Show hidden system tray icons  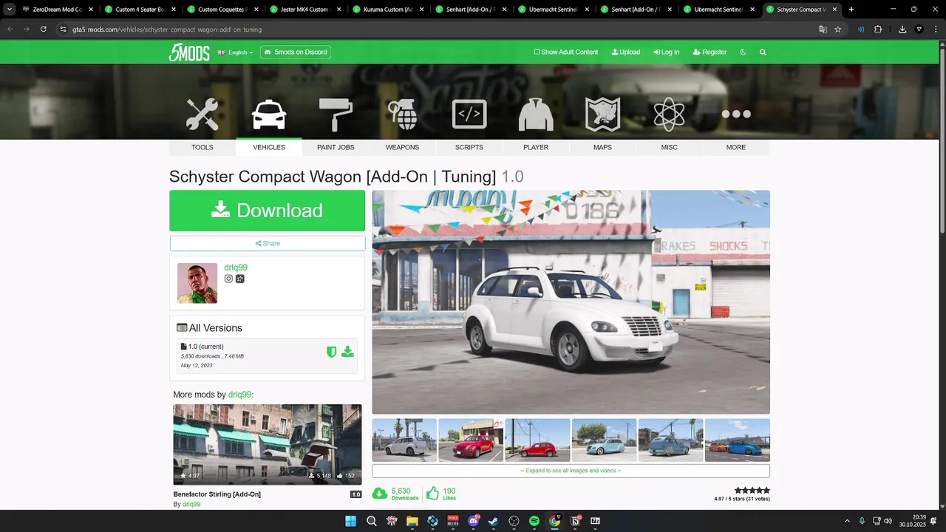click(847, 521)
